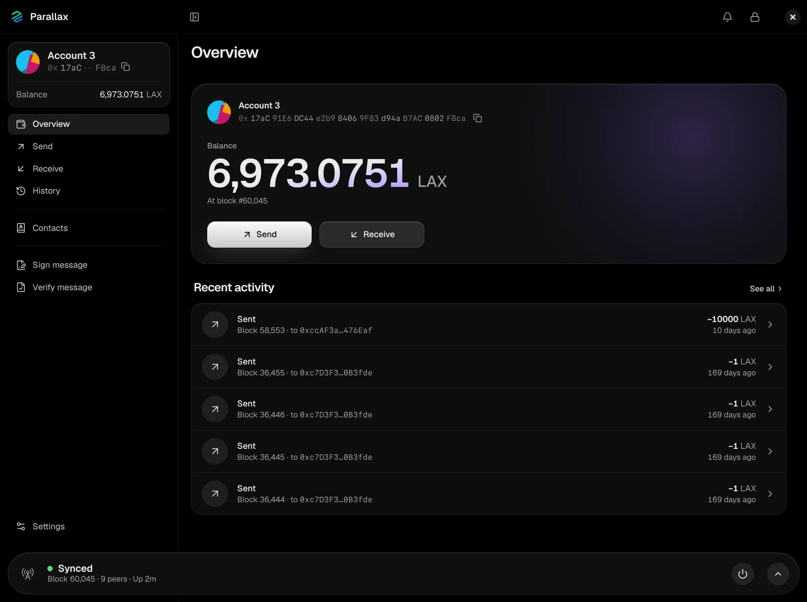Open the Block 36,444 transaction chevron

click(770, 494)
